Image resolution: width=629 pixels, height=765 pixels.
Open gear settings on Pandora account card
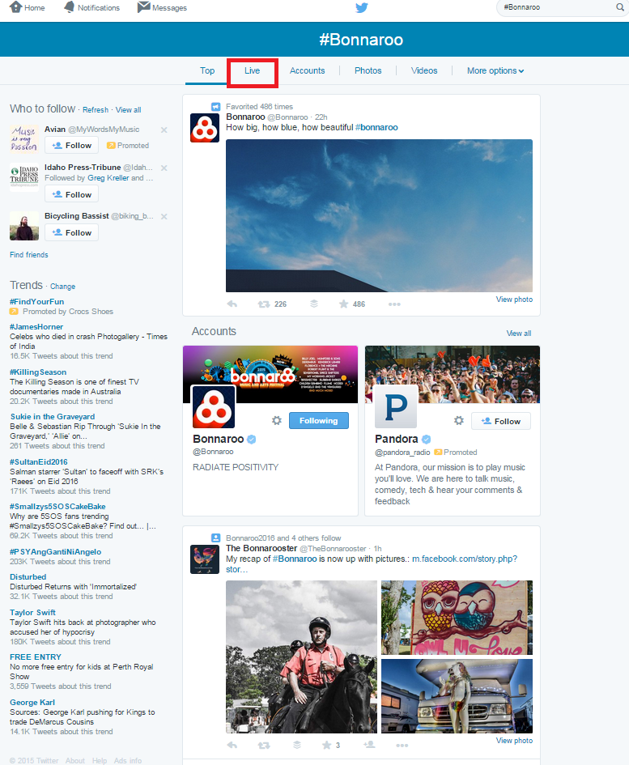pos(459,421)
